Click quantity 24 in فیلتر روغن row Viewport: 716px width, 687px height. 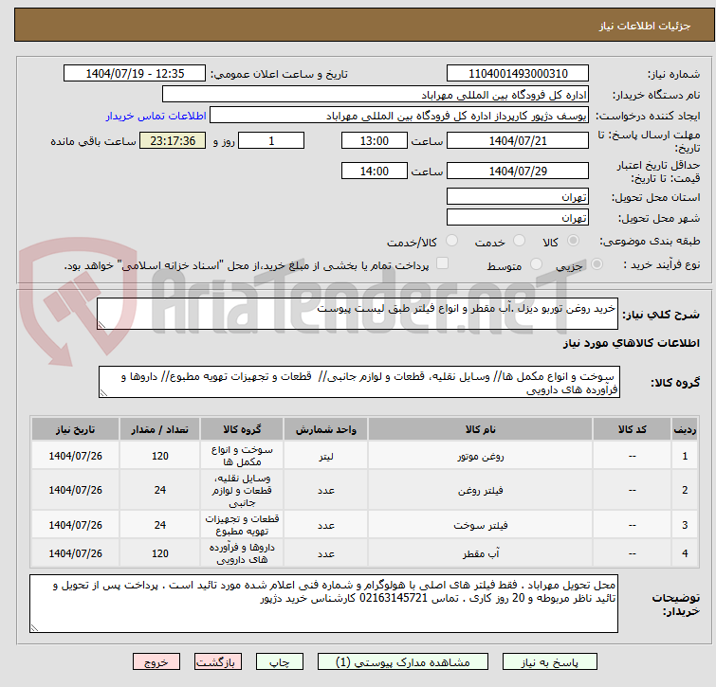[160, 490]
